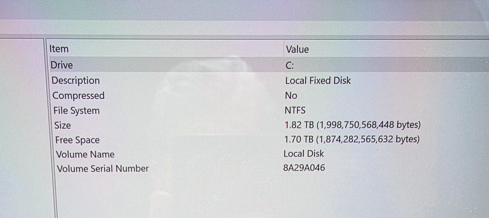Select the Description row label

pyautogui.click(x=76, y=81)
